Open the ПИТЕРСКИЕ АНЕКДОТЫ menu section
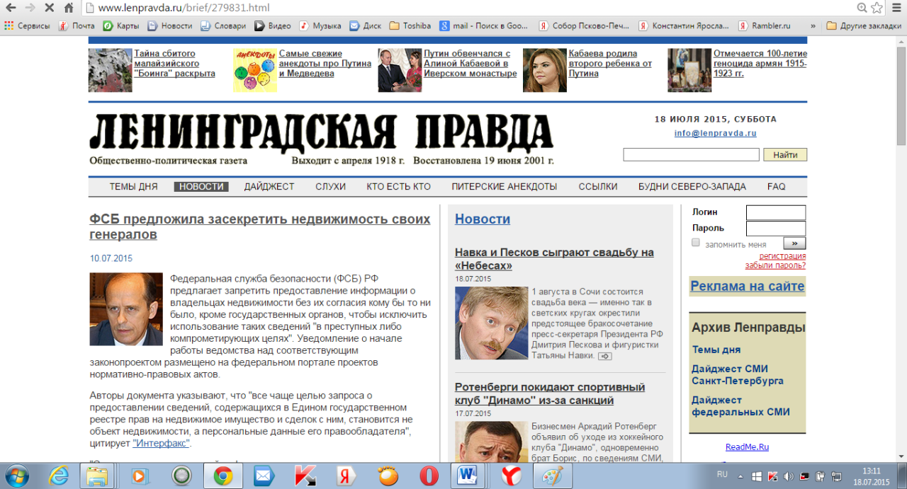 point(505,187)
